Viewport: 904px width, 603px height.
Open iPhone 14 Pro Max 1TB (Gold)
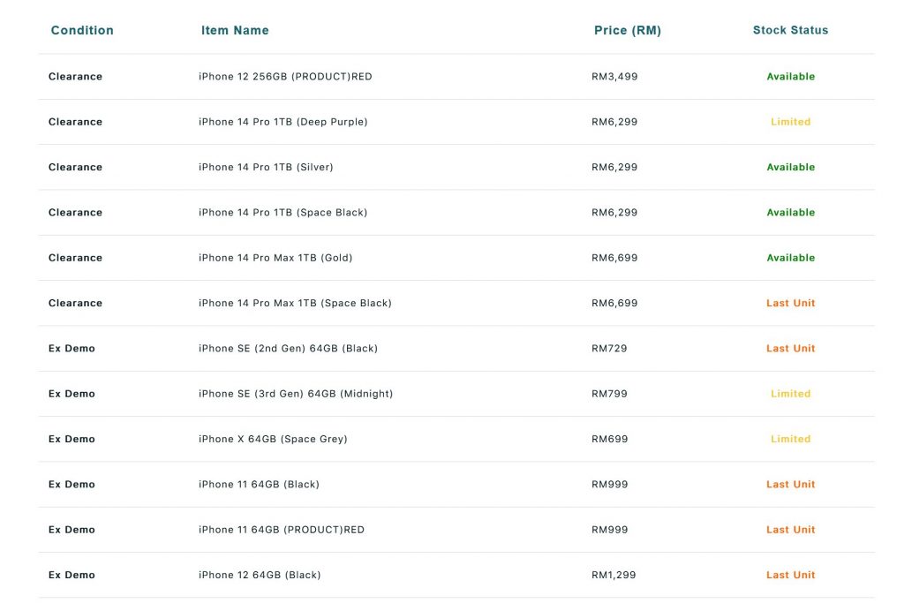(275, 258)
